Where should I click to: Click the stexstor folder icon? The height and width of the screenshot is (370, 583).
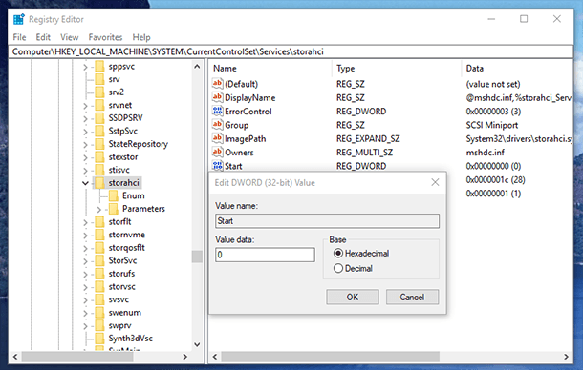point(99,157)
